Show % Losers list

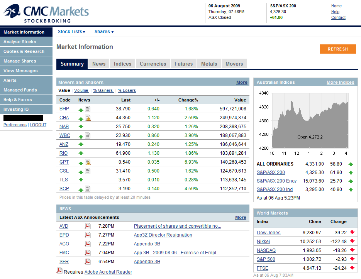[x=127, y=90]
